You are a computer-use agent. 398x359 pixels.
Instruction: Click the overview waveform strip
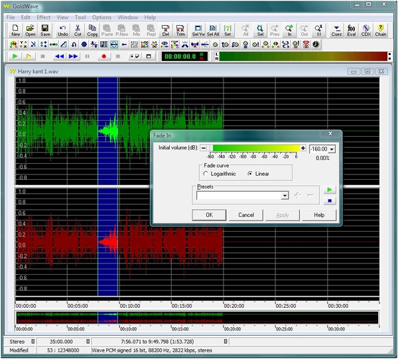(197, 318)
